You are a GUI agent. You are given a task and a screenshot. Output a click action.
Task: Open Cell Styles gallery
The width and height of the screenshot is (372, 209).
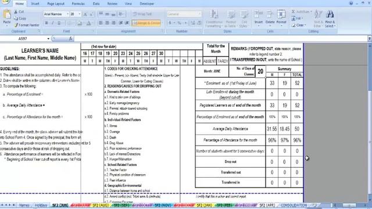[244, 19]
